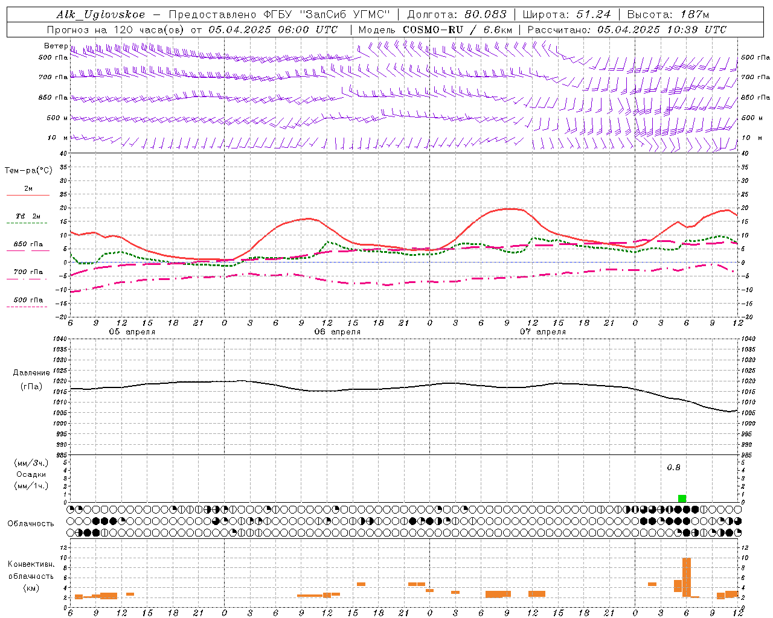This screenshot has width=773, height=618.
Task: Click the Ветер wind panel label
Action: (56, 46)
